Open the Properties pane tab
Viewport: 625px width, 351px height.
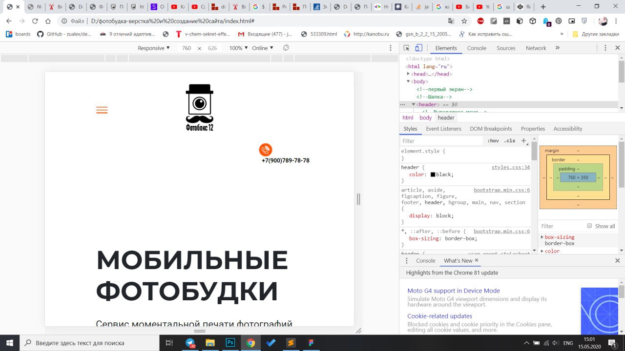click(533, 129)
